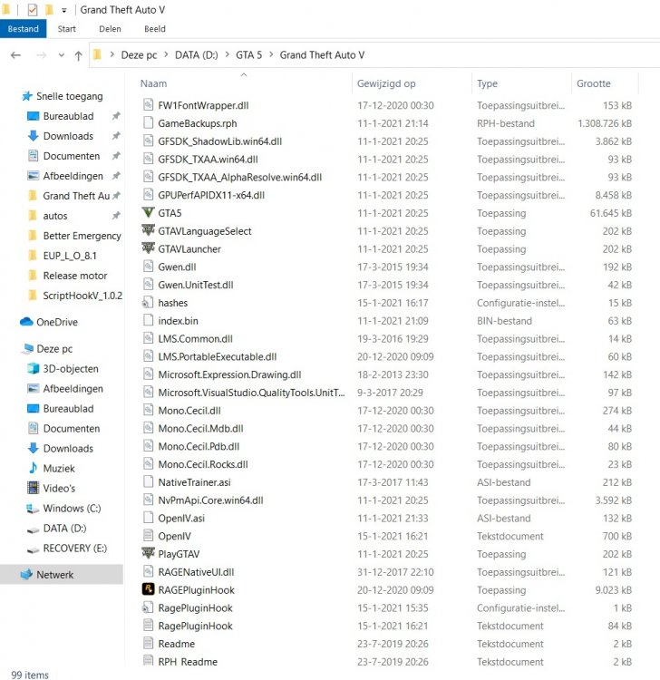Viewport: 660px width, 680px height.
Task: Sort by the Naam column header
Action: 153,83
